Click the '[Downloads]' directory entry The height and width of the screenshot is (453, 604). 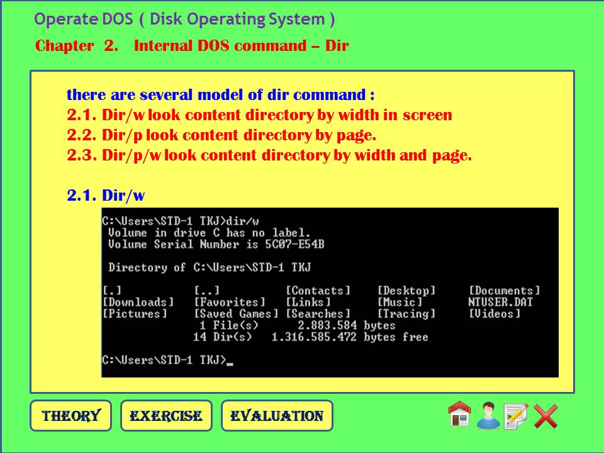[138, 302]
